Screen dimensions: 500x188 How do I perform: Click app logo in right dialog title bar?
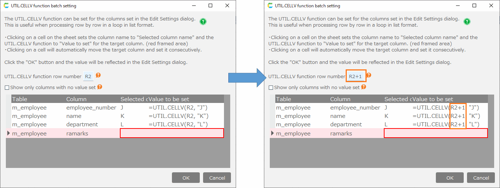[271, 5]
